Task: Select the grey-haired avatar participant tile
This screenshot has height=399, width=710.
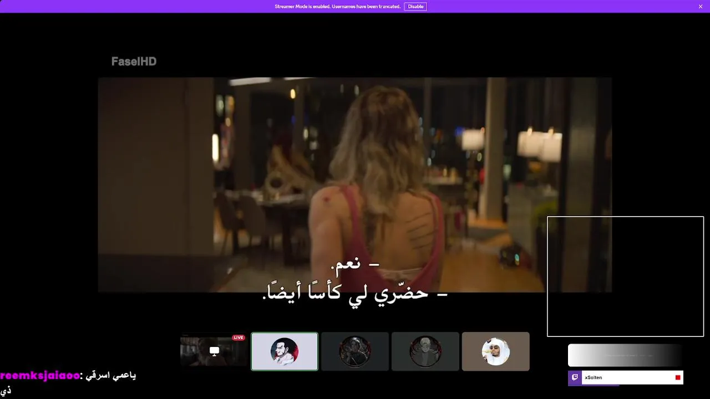Action: pyautogui.click(x=425, y=351)
